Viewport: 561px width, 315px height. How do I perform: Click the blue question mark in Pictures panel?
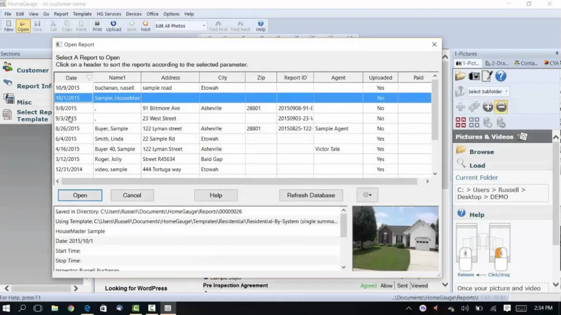click(501, 76)
